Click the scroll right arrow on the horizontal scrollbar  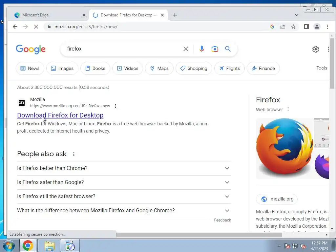(326, 235)
